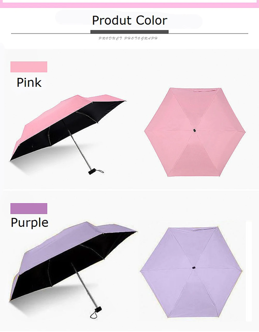The height and width of the screenshot is (332, 259).
Task: Click the pink color swatch
Action: point(29,67)
